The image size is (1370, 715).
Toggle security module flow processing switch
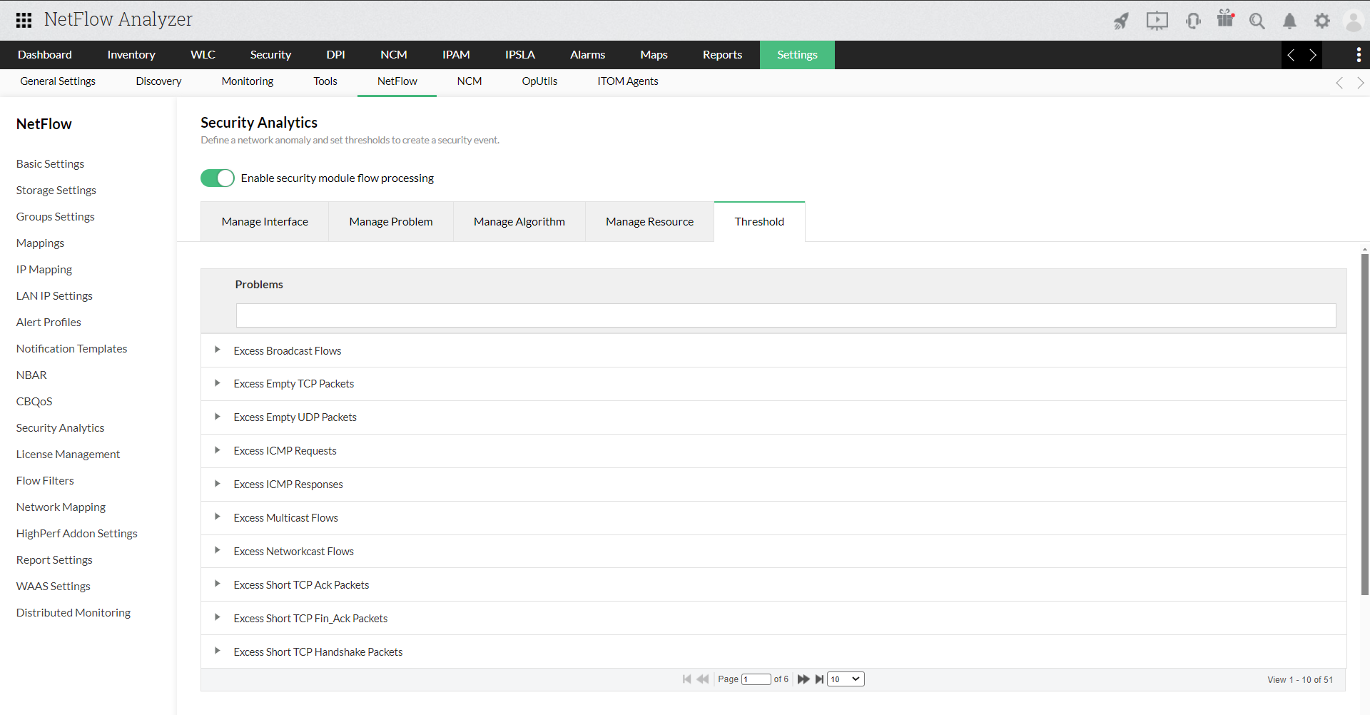pyautogui.click(x=218, y=178)
